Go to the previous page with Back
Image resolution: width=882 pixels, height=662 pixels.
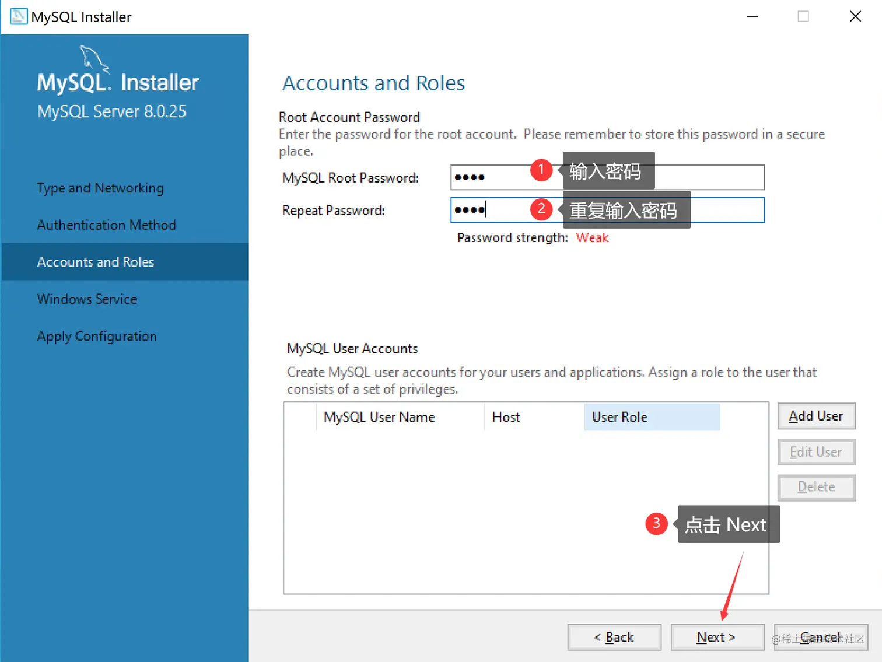click(614, 637)
